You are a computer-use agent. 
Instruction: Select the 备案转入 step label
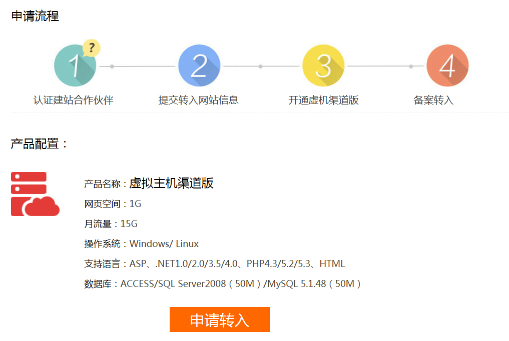(433, 100)
